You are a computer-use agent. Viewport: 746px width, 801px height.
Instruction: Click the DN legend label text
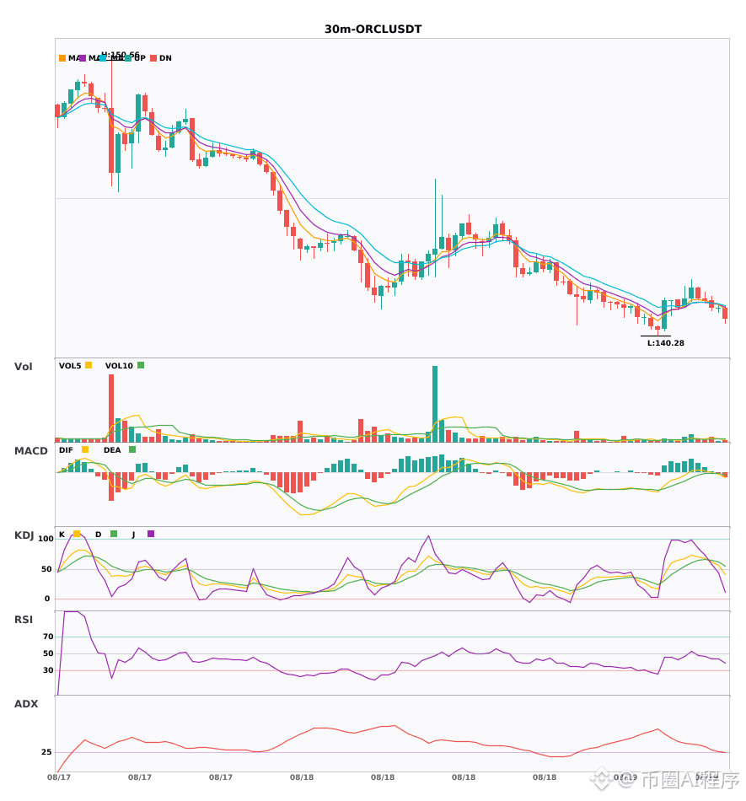tap(165, 58)
